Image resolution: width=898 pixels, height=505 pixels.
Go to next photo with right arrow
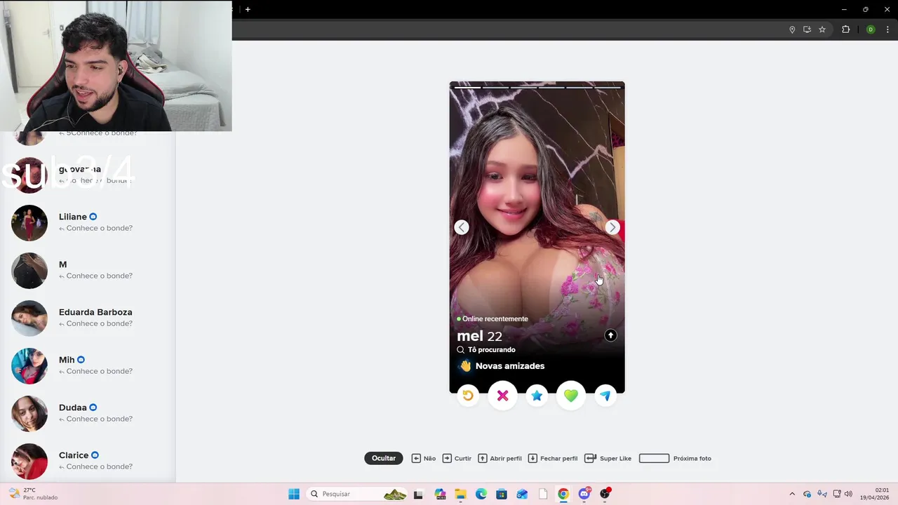coord(612,227)
